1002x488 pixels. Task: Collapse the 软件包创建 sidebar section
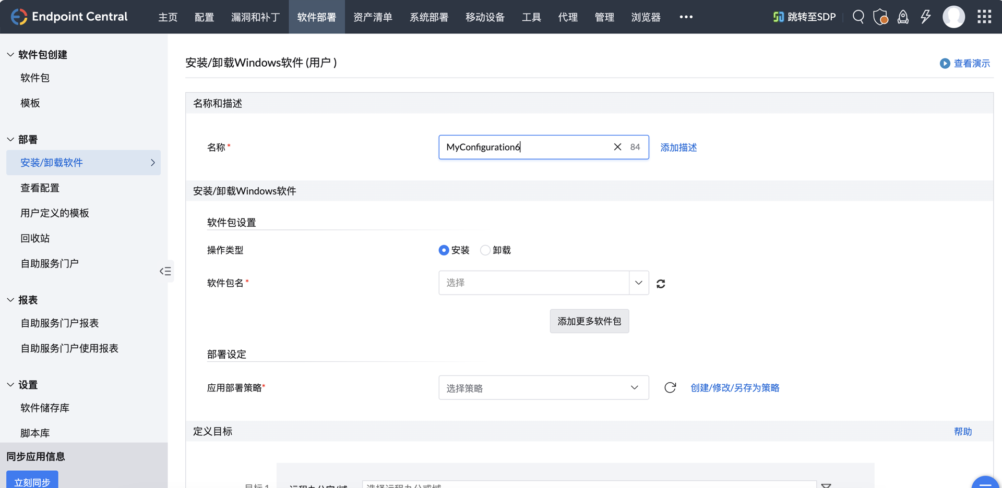pos(10,55)
